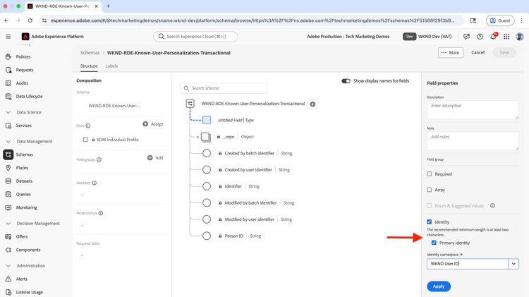Open the app switcher grid icon

(x=506, y=37)
